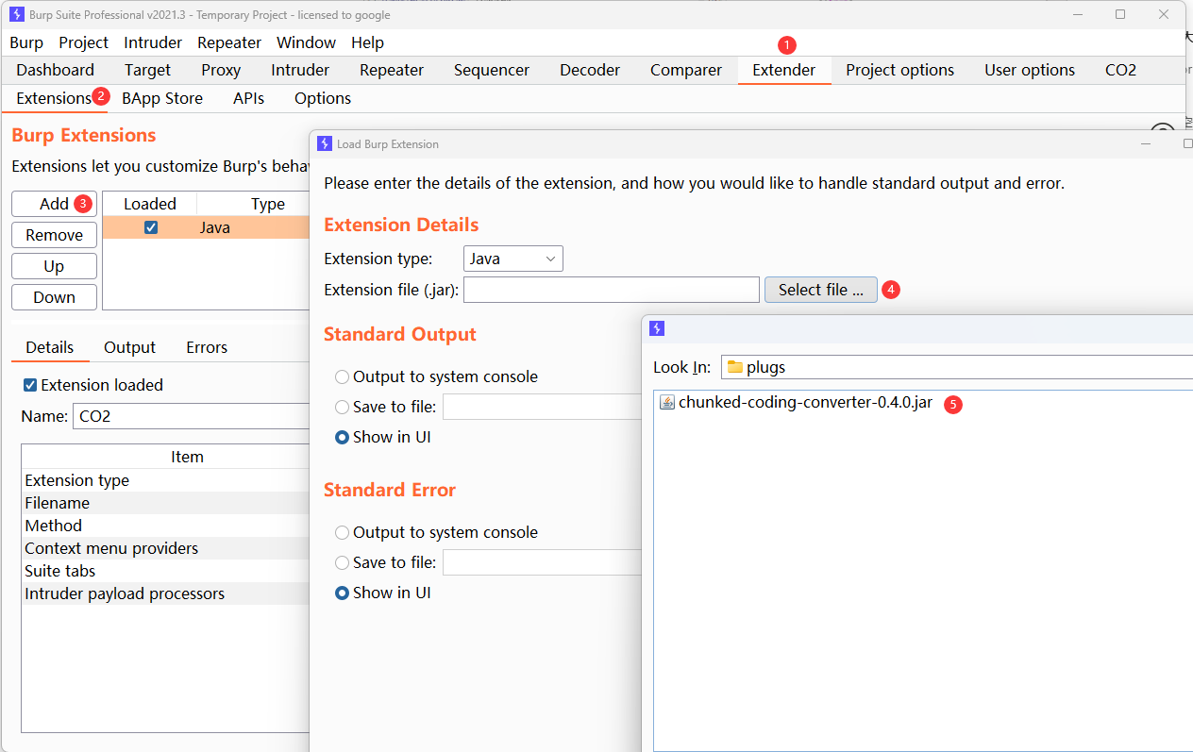Select Standard Output 'Output to system console'
The width and height of the screenshot is (1193, 752).
point(342,376)
